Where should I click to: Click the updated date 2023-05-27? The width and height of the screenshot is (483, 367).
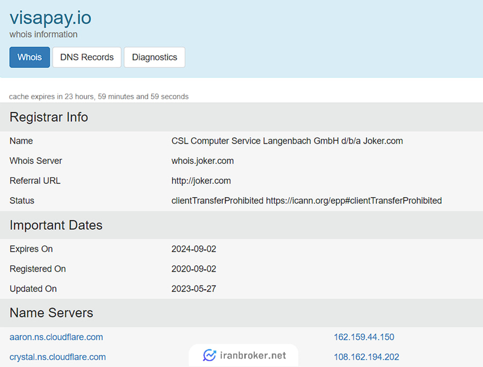(x=194, y=289)
